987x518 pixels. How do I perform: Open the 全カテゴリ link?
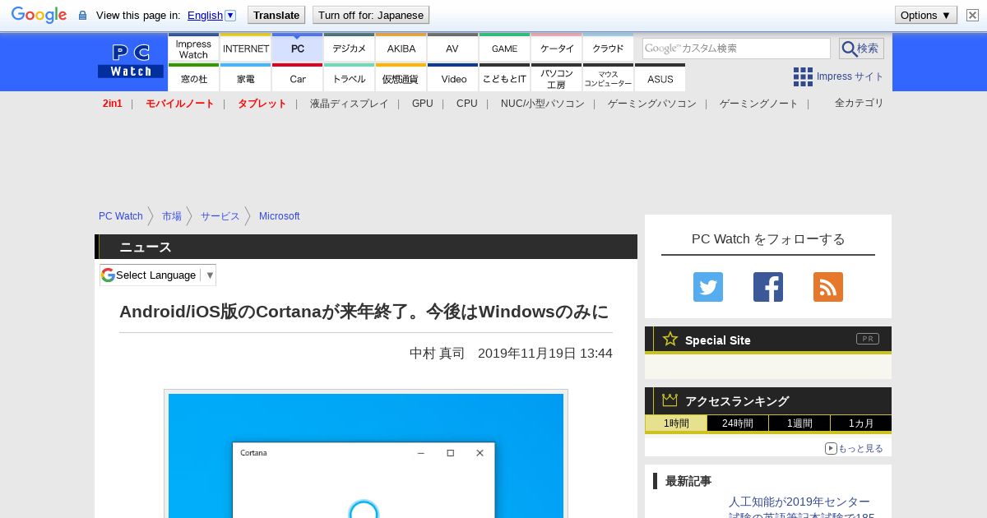(859, 103)
